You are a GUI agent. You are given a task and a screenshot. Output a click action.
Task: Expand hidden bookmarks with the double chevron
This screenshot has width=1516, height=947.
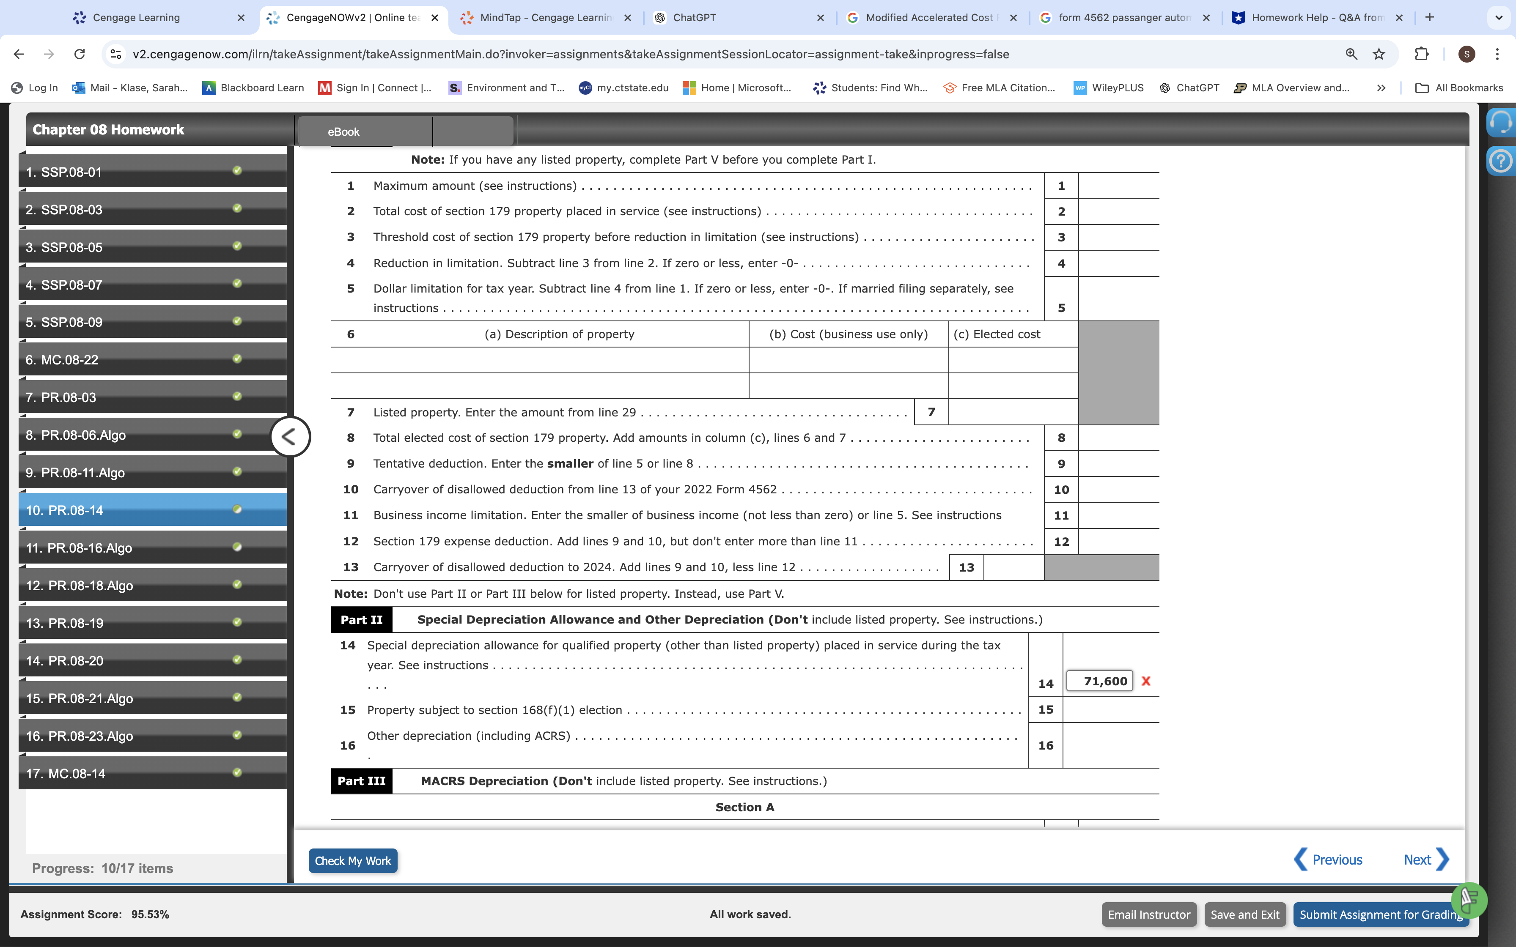pyautogui.click(x=1381, y=88)
